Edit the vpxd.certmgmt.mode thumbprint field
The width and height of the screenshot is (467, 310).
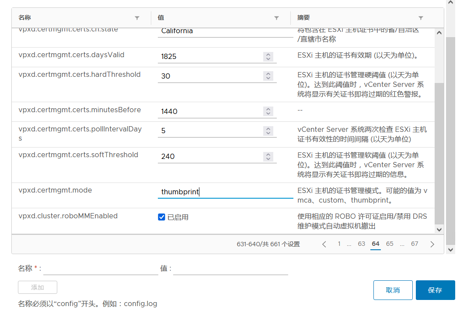pyautogui.click(x=226, y=192)
